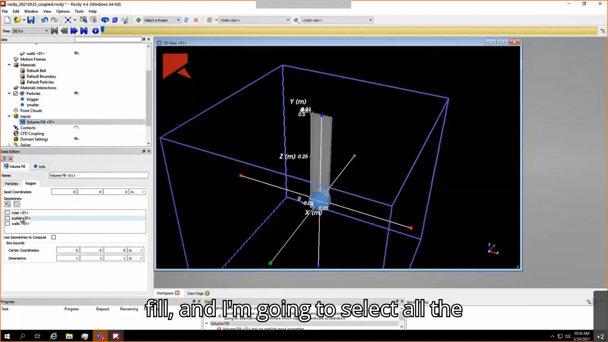Enable Use Geometries to Compute

54,237
